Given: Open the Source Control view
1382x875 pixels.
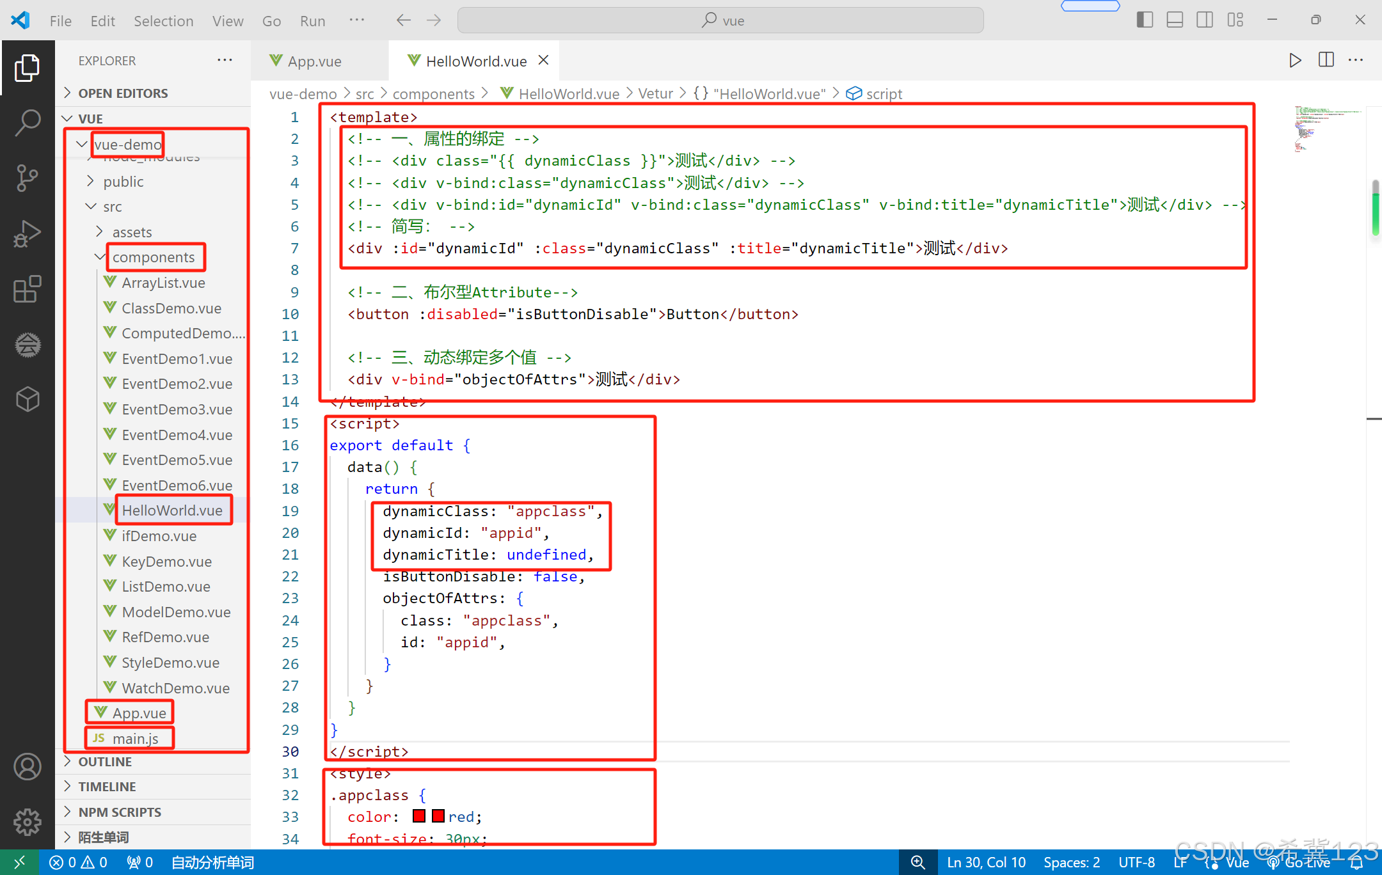Looking at the screenshot, I should (x=28, y=178).
